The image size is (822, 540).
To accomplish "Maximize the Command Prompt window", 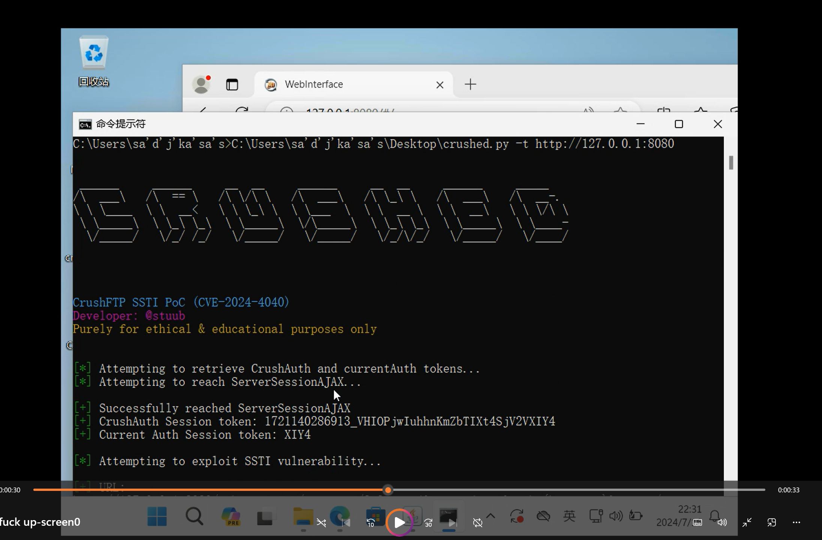I will [x=679, y=124].
